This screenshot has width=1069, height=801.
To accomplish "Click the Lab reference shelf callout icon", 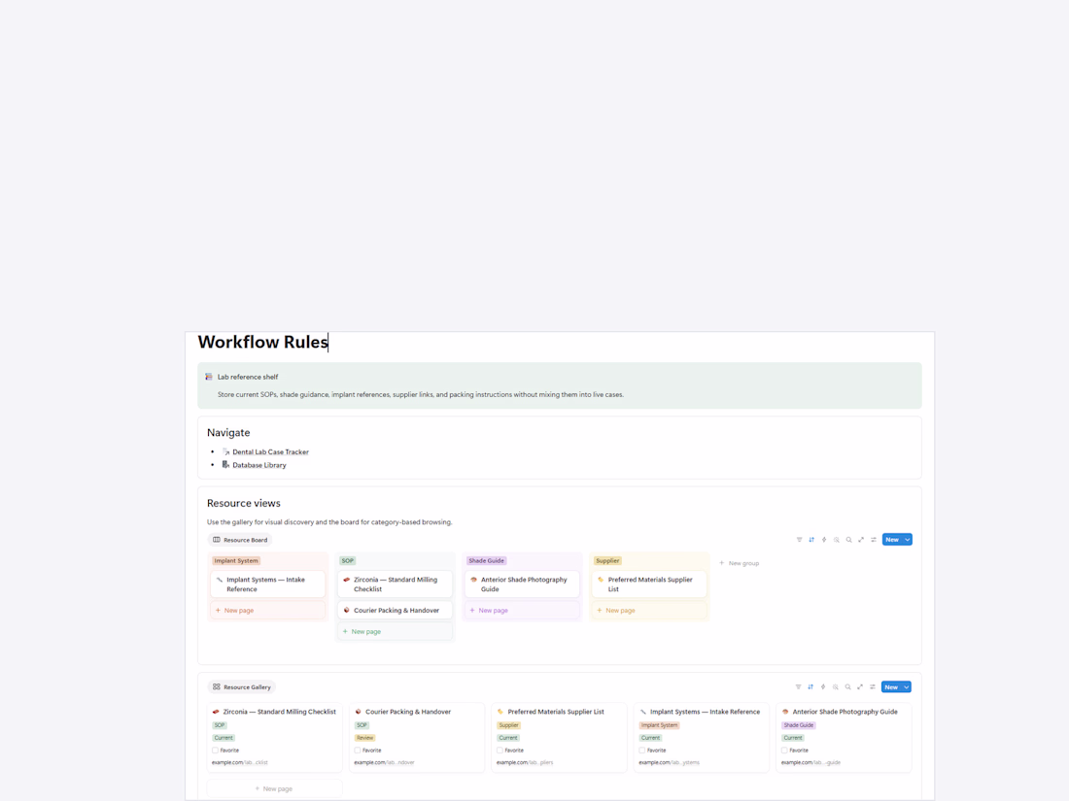I will (x=209, y=377).
